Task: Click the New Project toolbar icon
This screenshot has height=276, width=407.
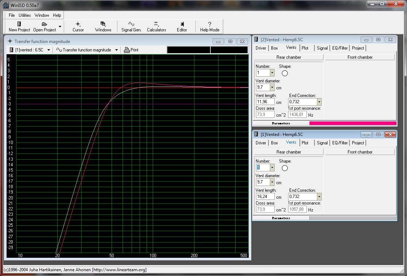Action: (19, 24)
